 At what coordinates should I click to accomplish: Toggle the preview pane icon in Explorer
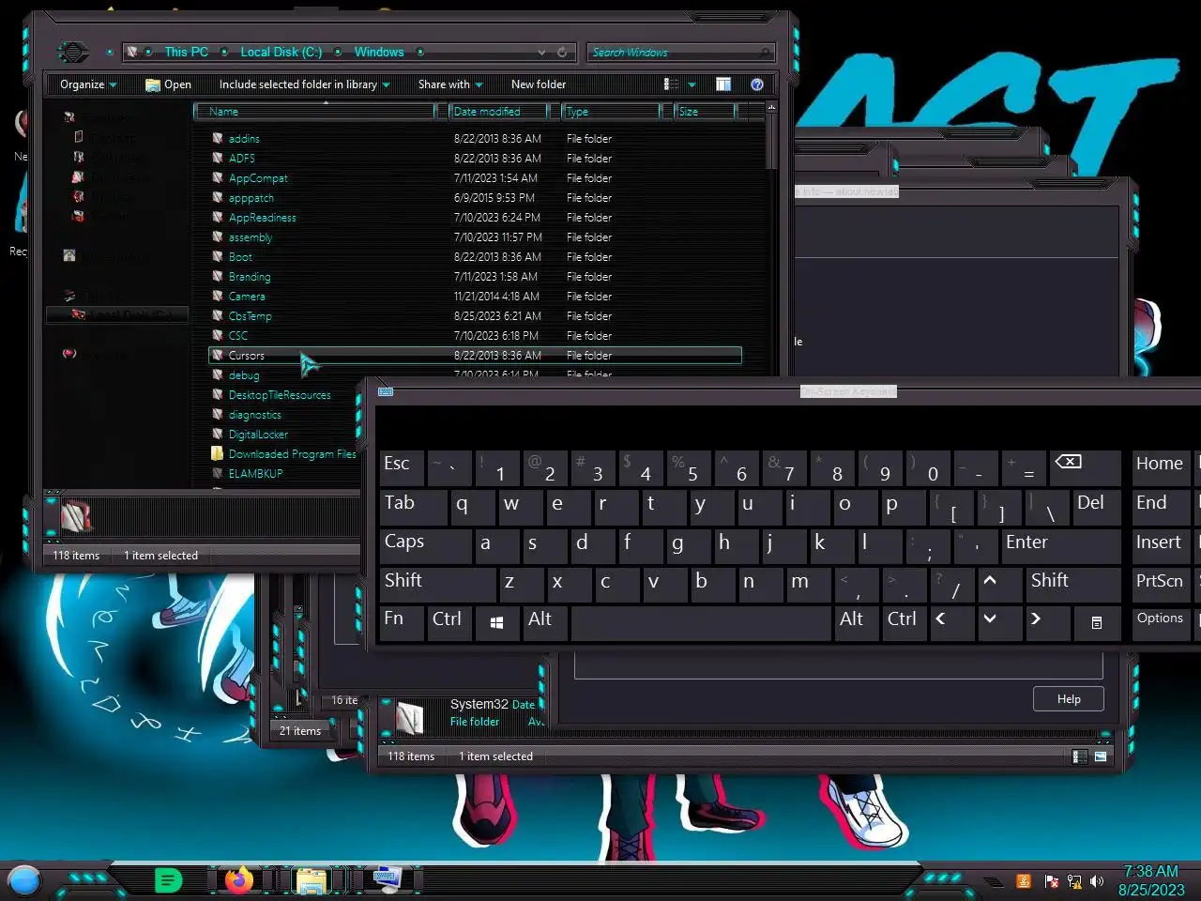click(x=723, y=84)
